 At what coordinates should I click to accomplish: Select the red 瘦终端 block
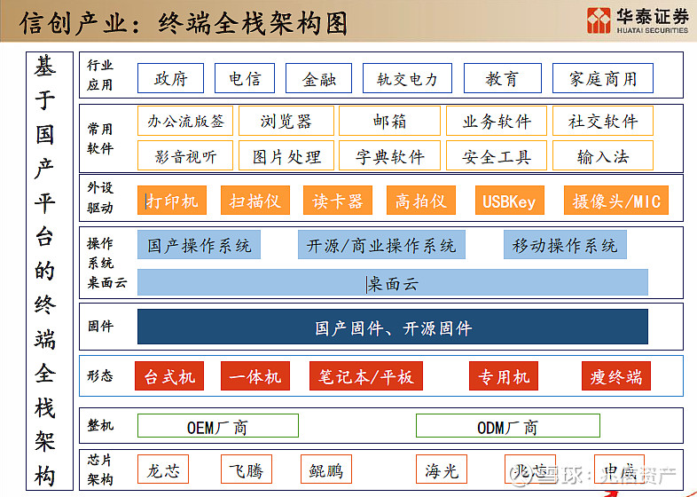click(x=616, y=376)
